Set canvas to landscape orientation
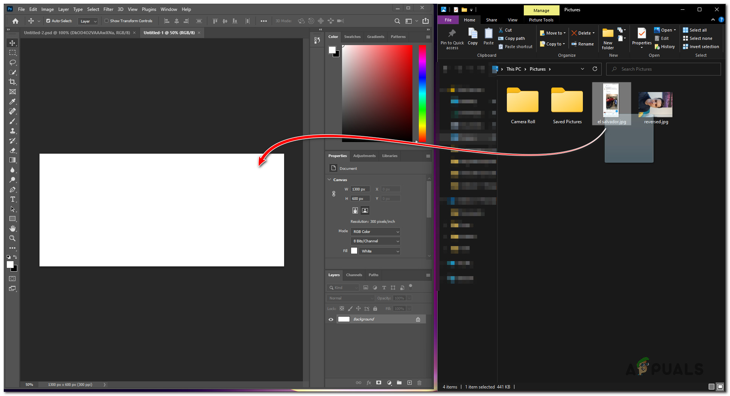Viewport: 730px width, 396px height. tap(365, 210)
